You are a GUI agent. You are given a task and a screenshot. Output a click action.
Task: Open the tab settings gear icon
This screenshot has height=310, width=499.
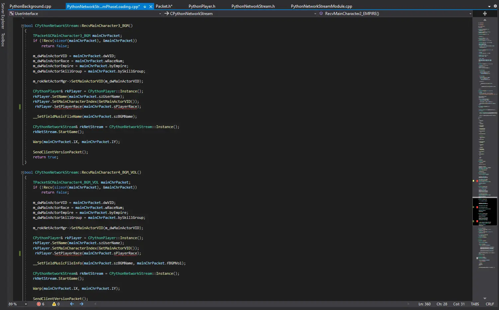(x=495, y=6)
